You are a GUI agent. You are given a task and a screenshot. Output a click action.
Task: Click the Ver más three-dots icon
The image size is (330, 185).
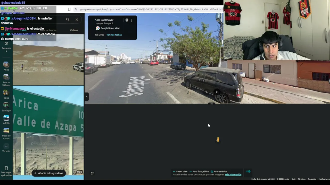(x=6, y=146)
